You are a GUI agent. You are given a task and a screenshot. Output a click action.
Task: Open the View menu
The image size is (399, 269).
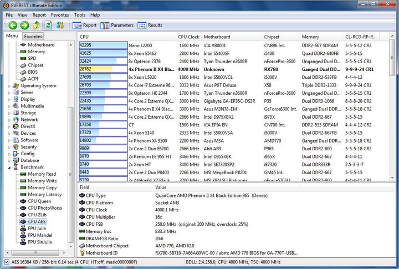[22, 15]
